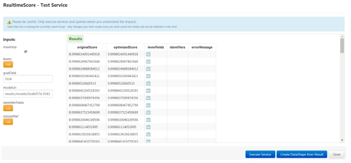Open leverFields infotable for row 0.9998637000974356
The height and width of the screenshot is (163, 351).
148,98
